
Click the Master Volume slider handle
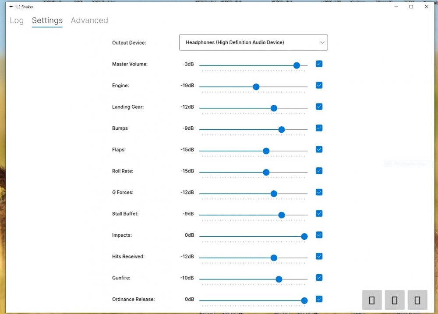(x=297, y=66)
